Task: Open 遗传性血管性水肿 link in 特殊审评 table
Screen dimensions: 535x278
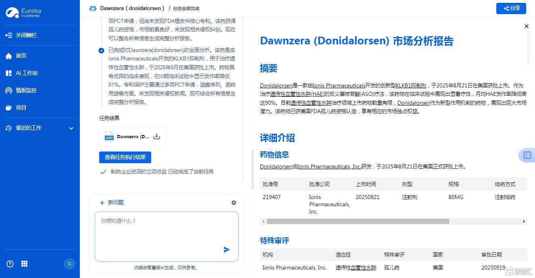Action: (356, 268)
